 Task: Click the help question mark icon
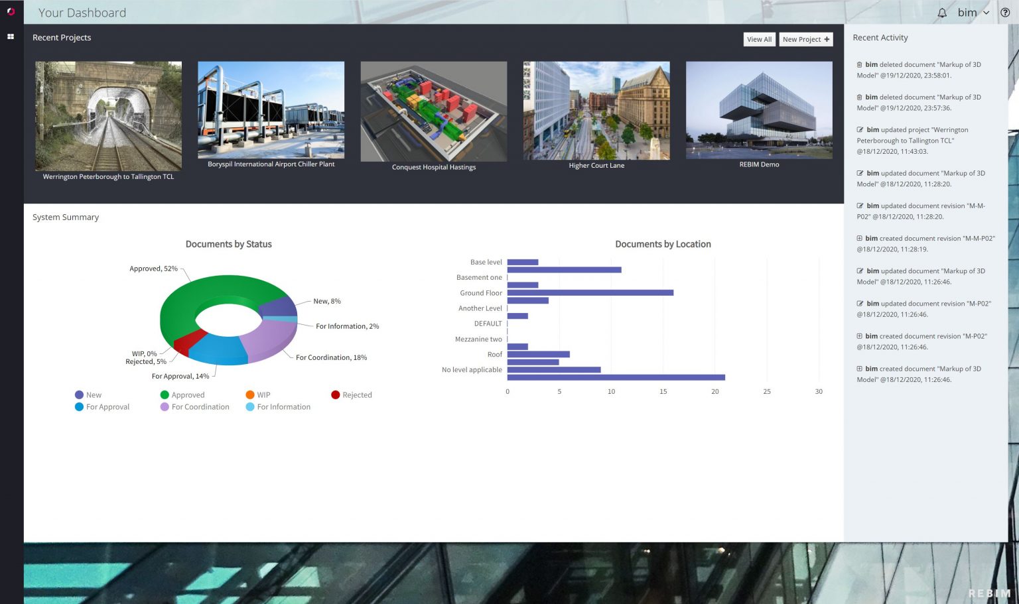tap(1005, 13)
